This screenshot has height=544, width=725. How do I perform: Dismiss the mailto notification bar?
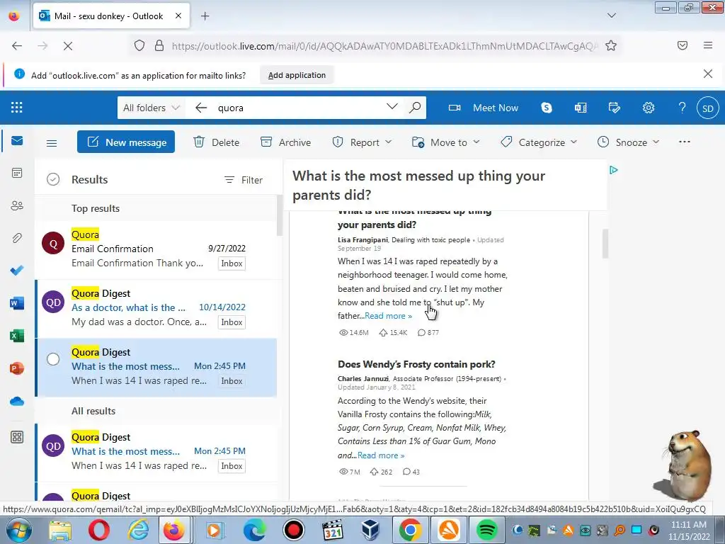pos(707,74)
